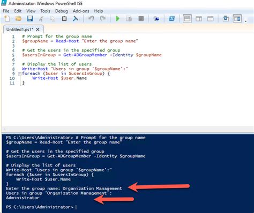Viewport: 254px width, 213px height.
Task: Open the Edit menu
Action: (x=18, y=11)
